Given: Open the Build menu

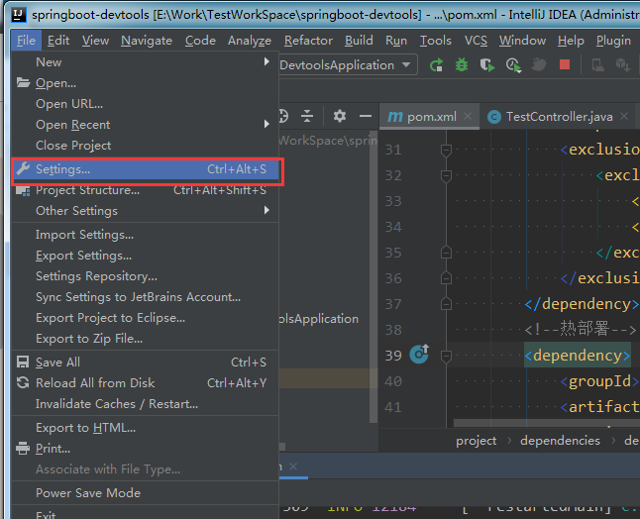Looking at the screenshot, I should click(359, 41).
